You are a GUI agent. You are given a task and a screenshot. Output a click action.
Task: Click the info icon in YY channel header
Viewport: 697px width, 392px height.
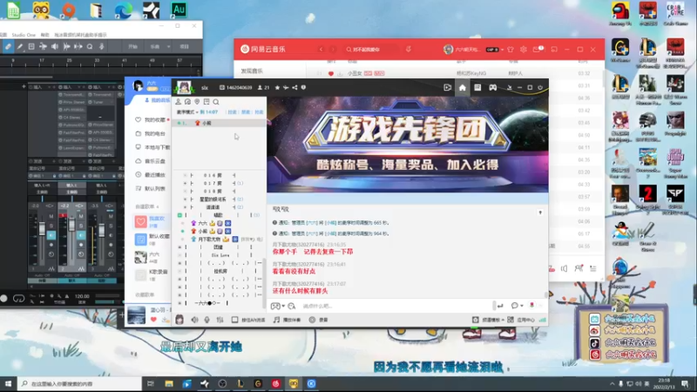point(303,88)
